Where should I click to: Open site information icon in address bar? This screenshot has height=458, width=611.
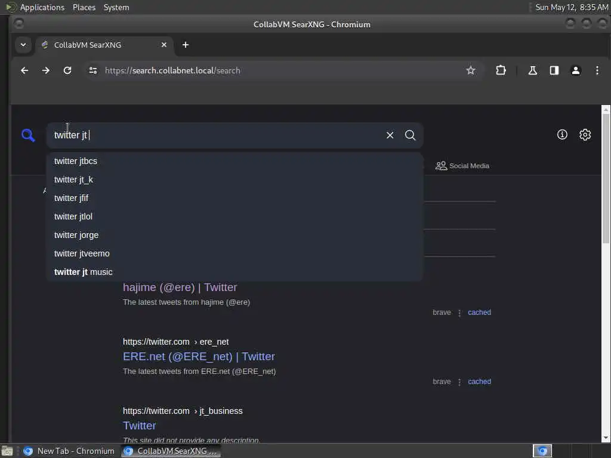tap(93, 70)
